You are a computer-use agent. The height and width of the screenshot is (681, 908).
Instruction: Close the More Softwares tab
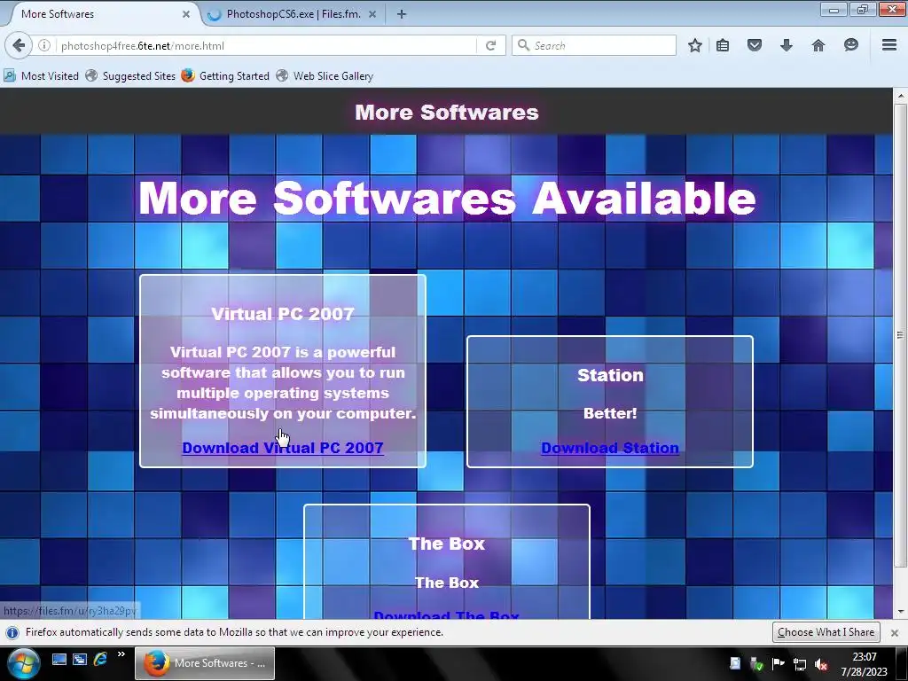click(x=186, y=14)
